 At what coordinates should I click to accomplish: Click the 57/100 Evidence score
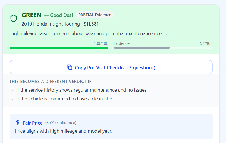(206, 43)
